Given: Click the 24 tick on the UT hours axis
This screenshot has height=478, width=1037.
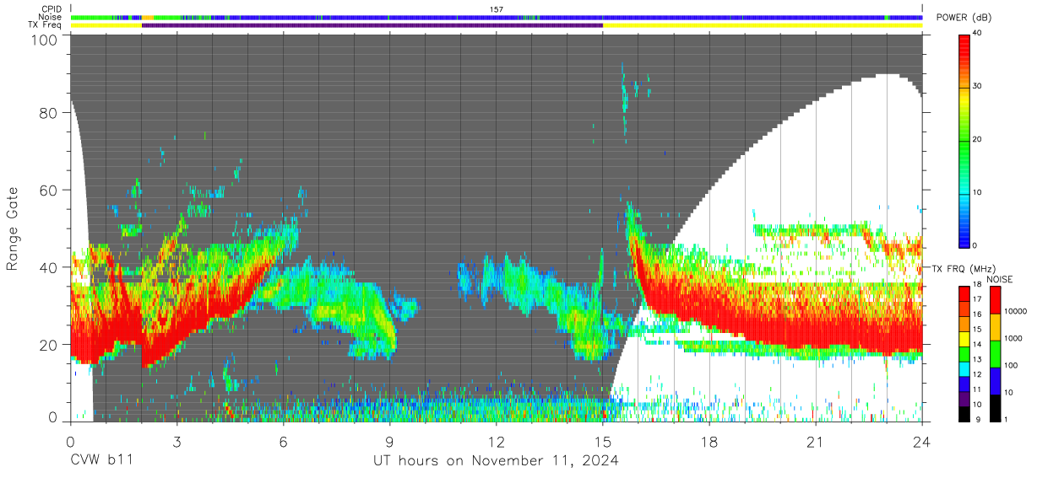Looking at the screenshot, I should (922, 442).
